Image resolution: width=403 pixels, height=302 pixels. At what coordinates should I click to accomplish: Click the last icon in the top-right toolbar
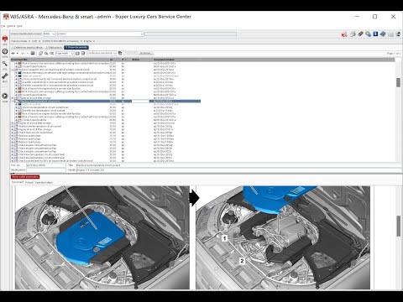click(x=398, y=34)
